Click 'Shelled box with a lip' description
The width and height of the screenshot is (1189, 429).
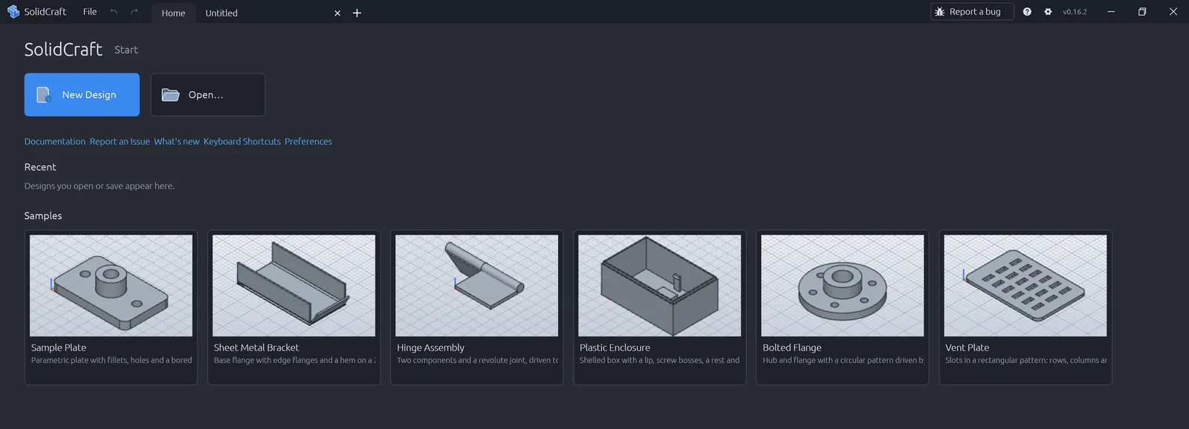coord(660,361)
